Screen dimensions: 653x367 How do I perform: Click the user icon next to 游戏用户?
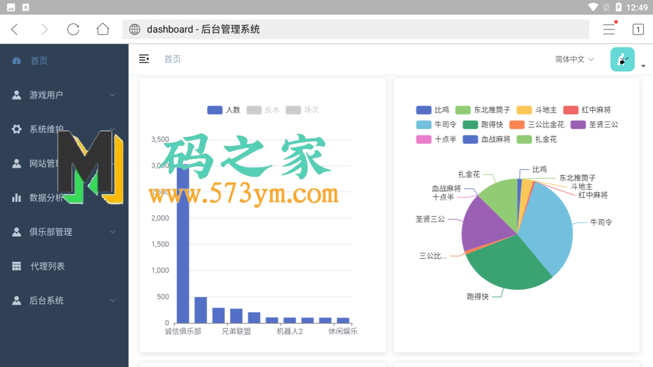pos(17,95)
